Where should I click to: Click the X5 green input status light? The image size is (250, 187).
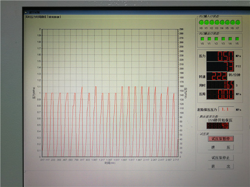(x=227, y=23)
